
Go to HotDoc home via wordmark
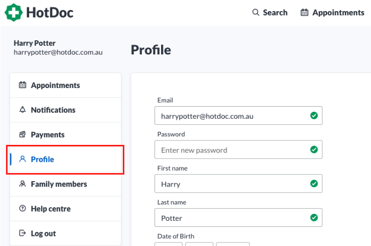click(x=50, y=13)
